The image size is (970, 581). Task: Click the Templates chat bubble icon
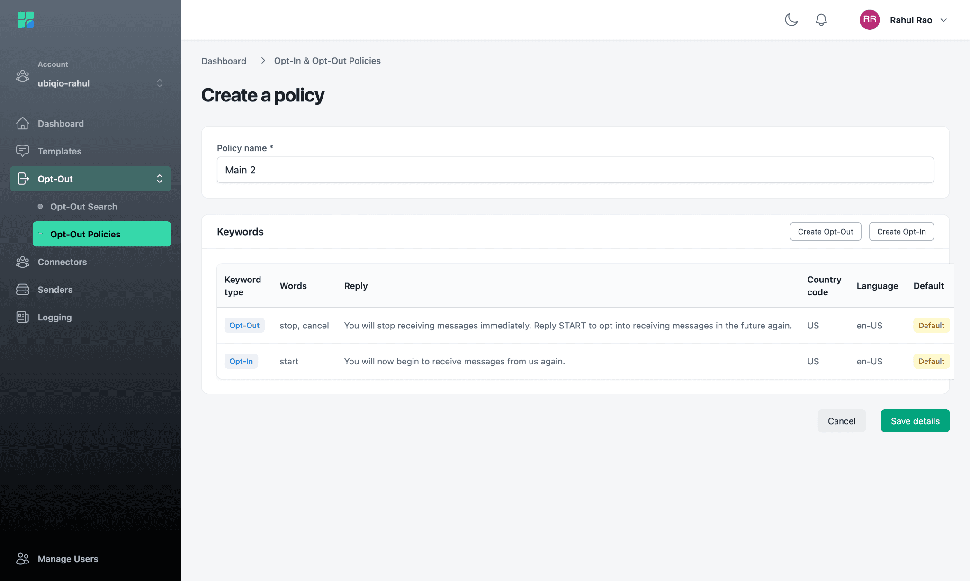point(22,151)
